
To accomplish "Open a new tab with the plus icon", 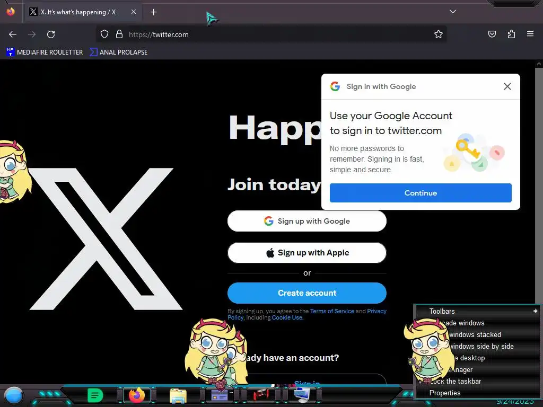I will [x=153, y=12].
